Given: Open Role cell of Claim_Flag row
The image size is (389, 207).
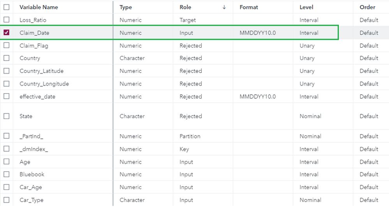Looking at the screenshot, I should click(x=191, y=46).
